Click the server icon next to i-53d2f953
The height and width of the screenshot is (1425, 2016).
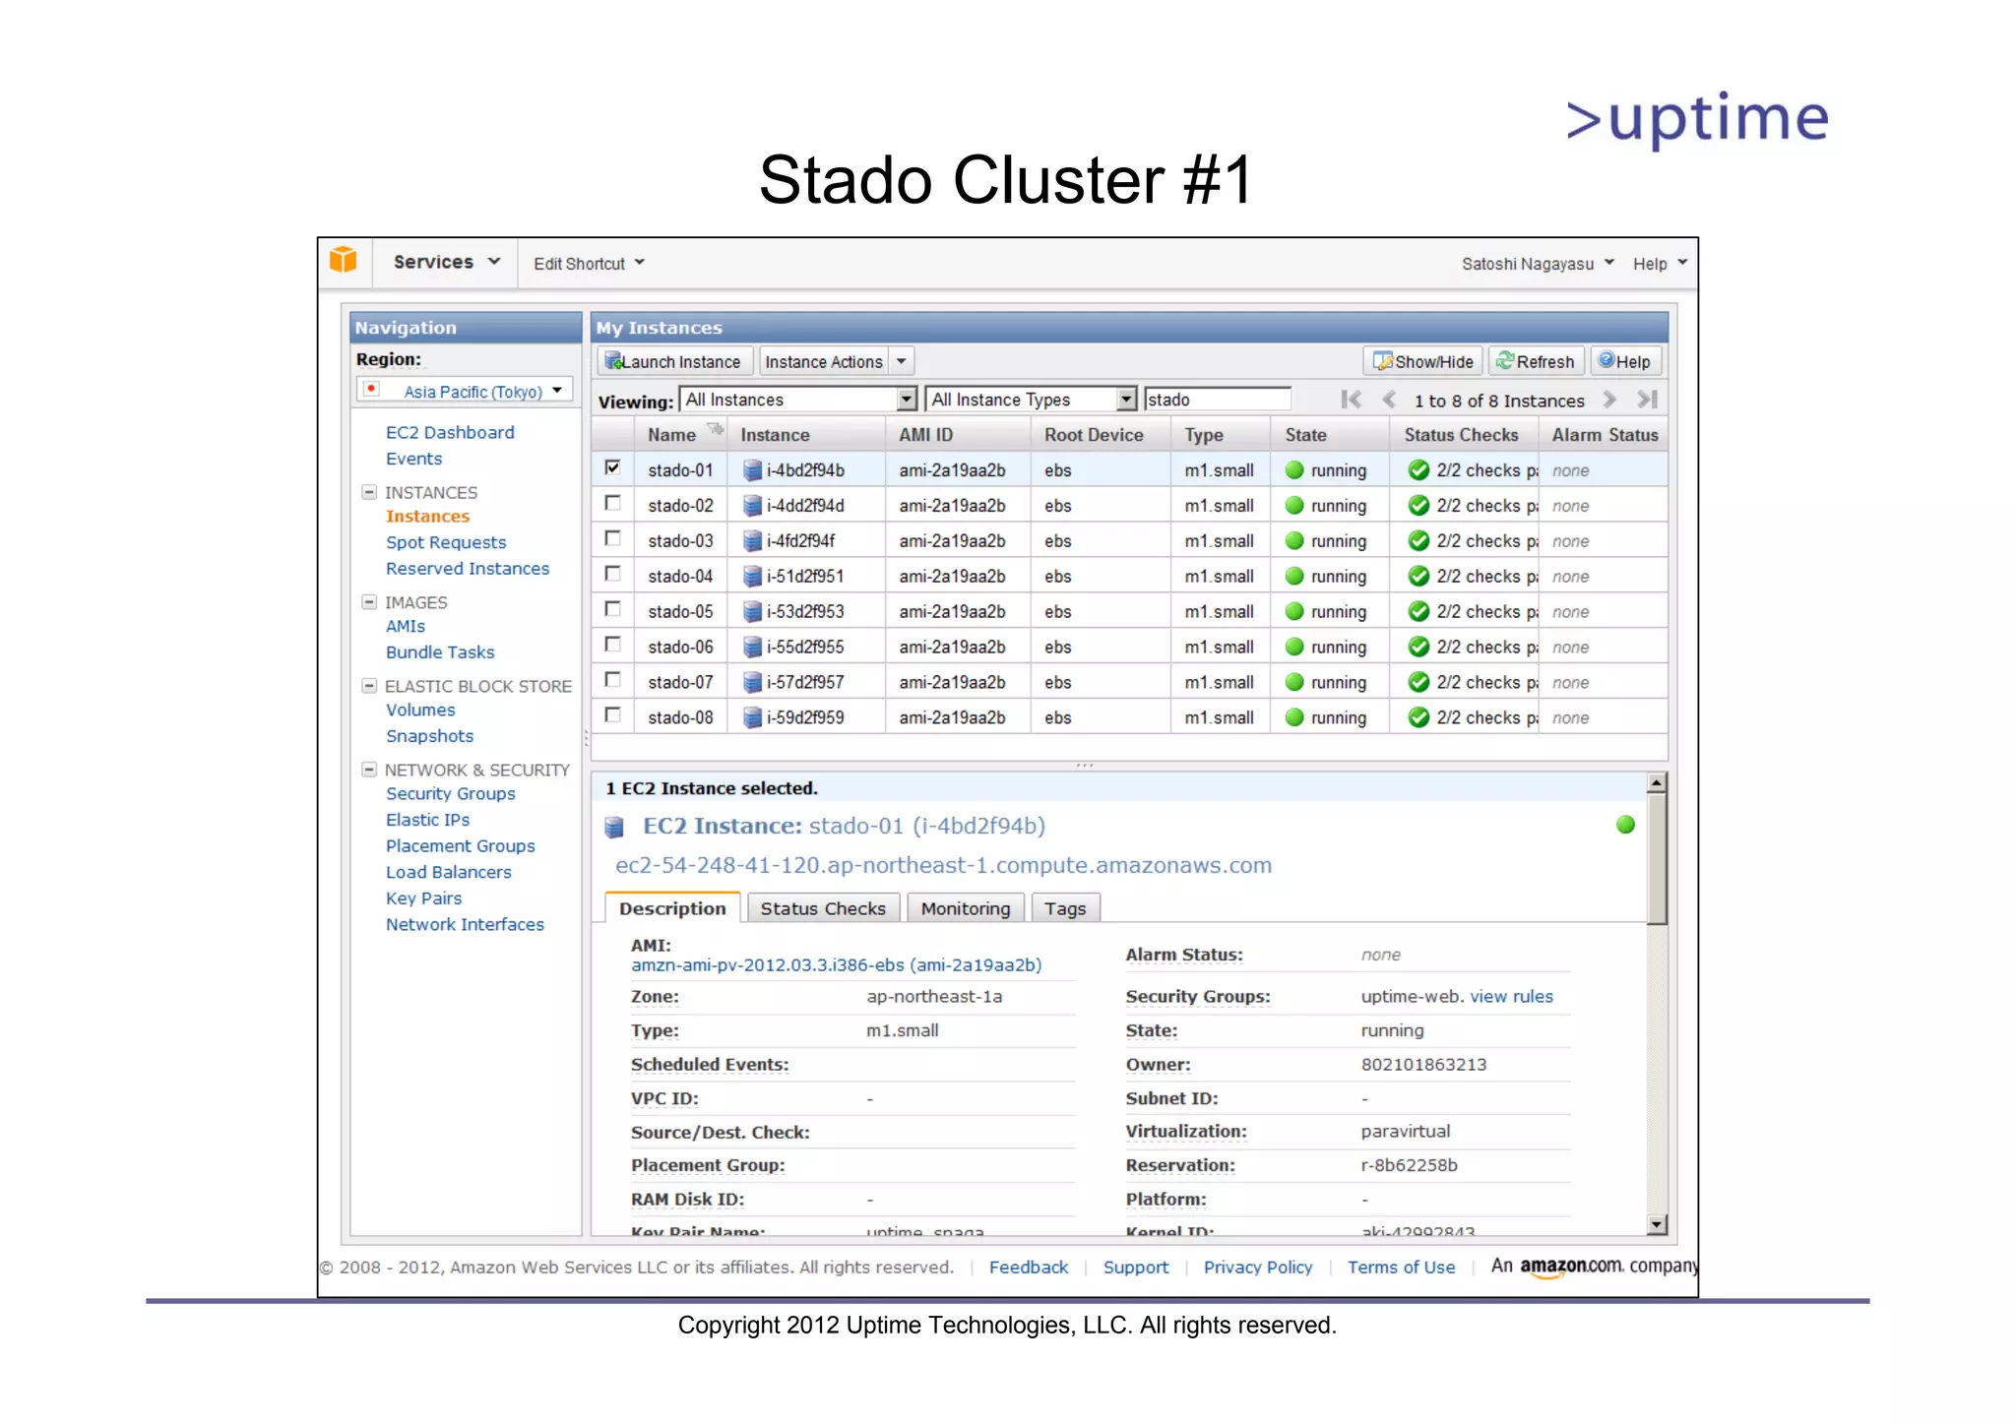[x=753, y=612]
